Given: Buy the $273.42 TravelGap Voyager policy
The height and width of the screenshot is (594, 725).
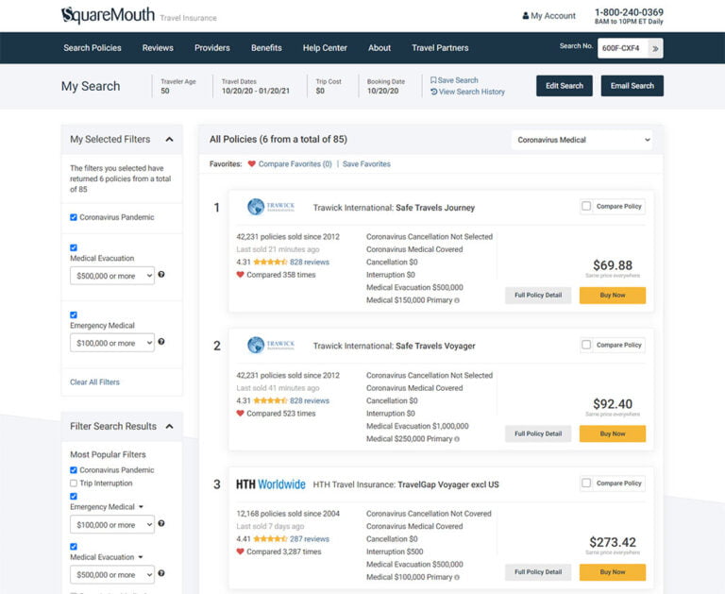Looking at the screenshot, I should (612, 572).
